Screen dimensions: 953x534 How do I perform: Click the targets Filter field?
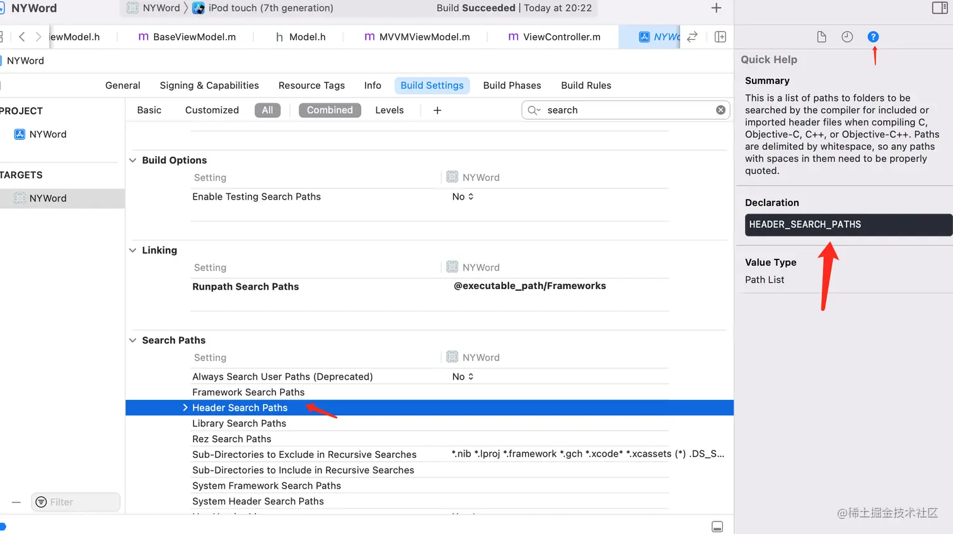tap(76, 503)
